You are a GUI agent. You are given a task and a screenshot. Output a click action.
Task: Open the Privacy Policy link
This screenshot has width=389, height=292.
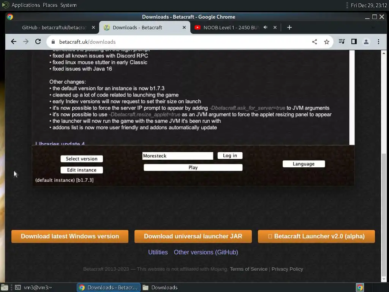click(x=287, y=269)
